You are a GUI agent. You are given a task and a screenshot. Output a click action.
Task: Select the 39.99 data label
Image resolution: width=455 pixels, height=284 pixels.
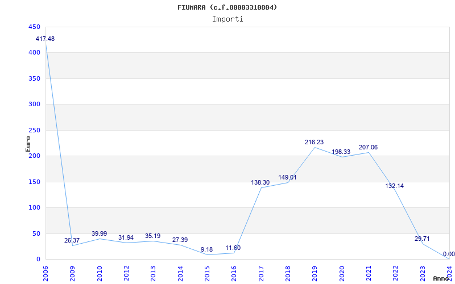pos(99,233)
